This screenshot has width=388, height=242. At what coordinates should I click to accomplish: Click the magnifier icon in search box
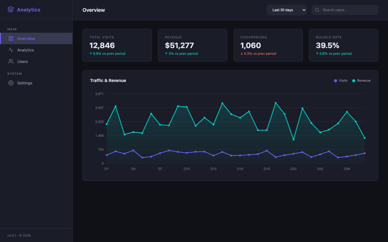317,10
